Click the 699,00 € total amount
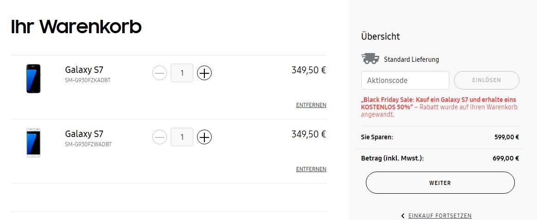This screenshot has height=220, width=537. [507, 158]
